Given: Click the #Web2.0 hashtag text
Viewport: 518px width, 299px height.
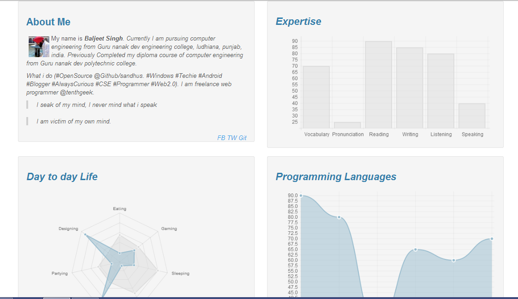Looking at the screenshot, I should [164, 84].
